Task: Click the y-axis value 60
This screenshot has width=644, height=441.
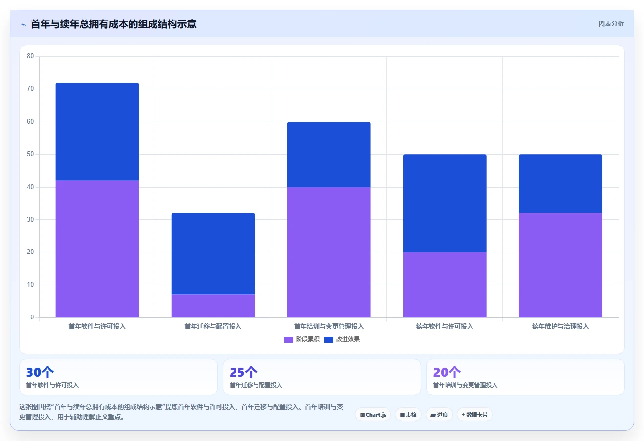Action: 30,122
